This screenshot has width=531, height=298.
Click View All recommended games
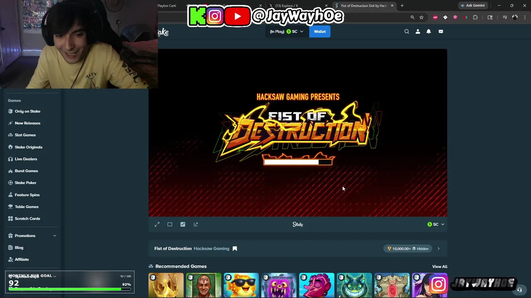[x=440, y=267]
